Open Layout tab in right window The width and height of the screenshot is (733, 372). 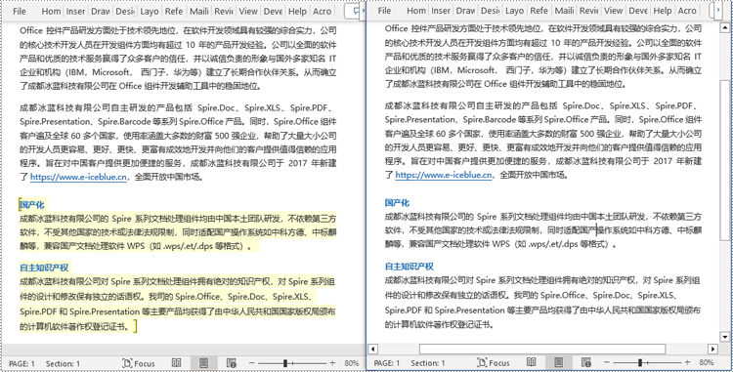tap(515, 11)
